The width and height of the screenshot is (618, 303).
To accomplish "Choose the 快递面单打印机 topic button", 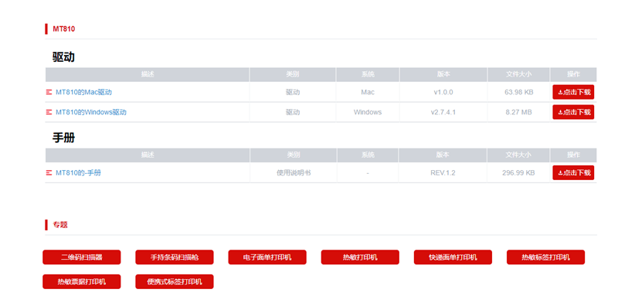I will 453,257.
